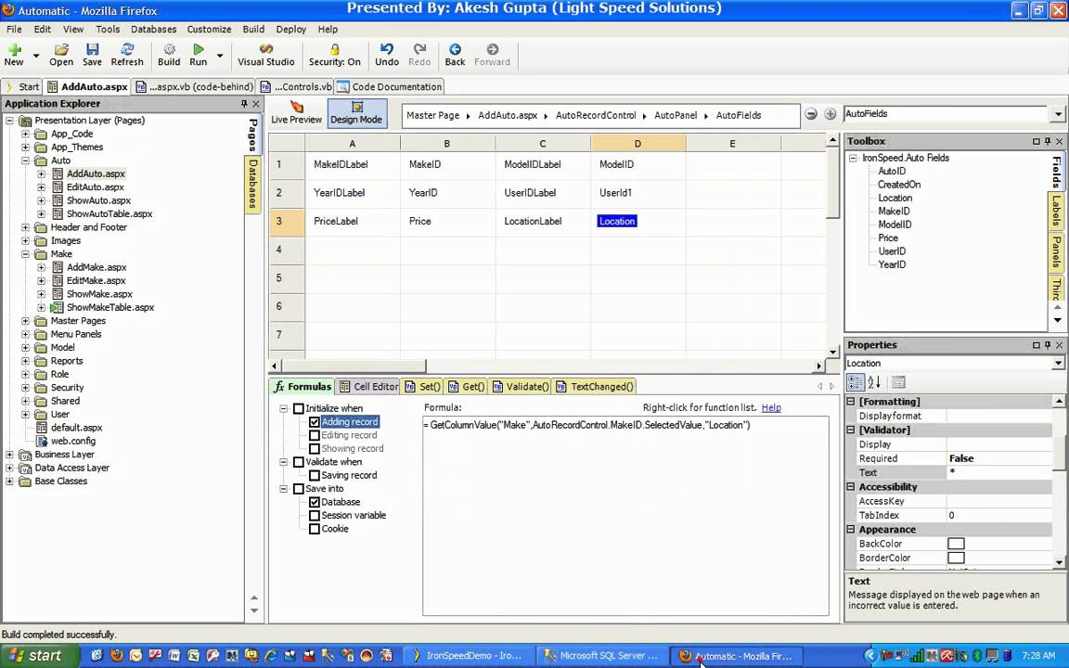Open the AutoFields dropdown at top right

coord(1058,114)
